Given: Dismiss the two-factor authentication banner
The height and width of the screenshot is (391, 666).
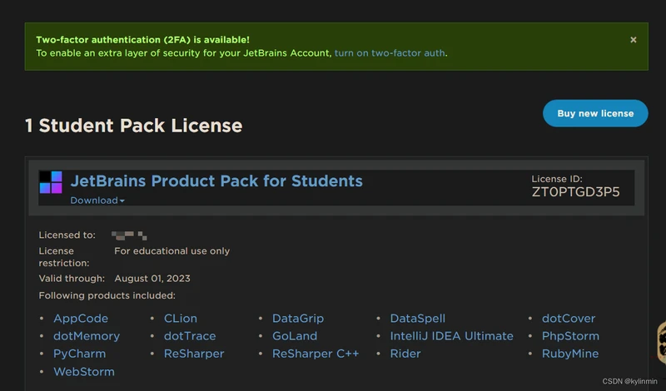Looking at the screenshot, I should 634,40.
